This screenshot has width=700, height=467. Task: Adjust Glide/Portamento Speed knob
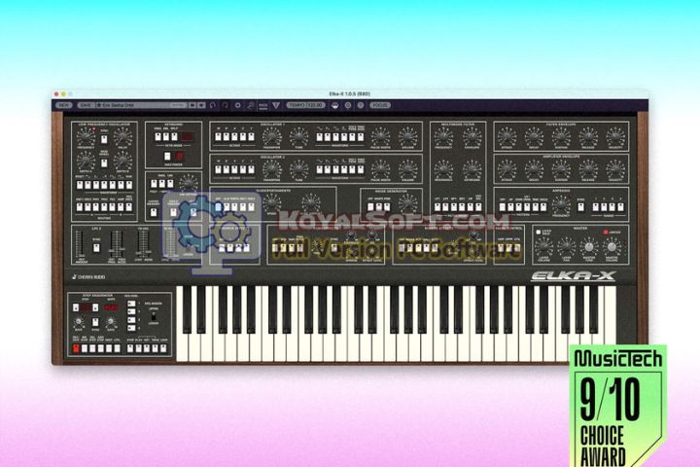271,203
